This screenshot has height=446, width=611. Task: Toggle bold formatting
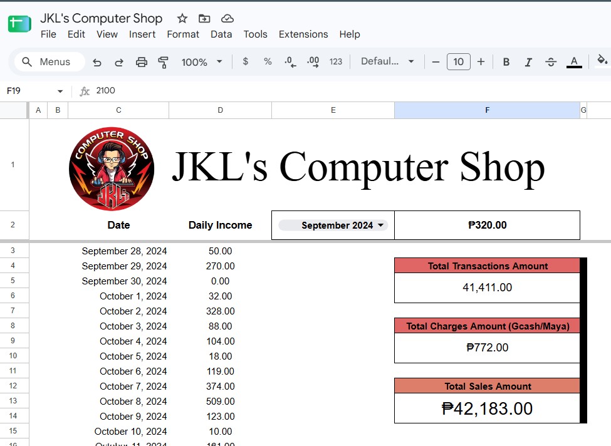point(506,62)
